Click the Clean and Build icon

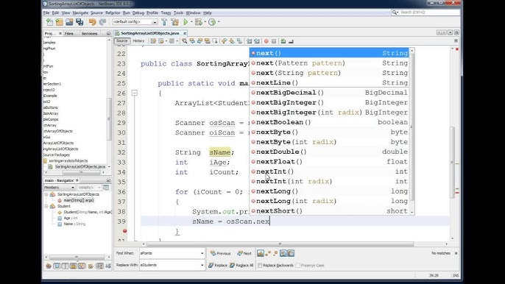coord(175,22)
